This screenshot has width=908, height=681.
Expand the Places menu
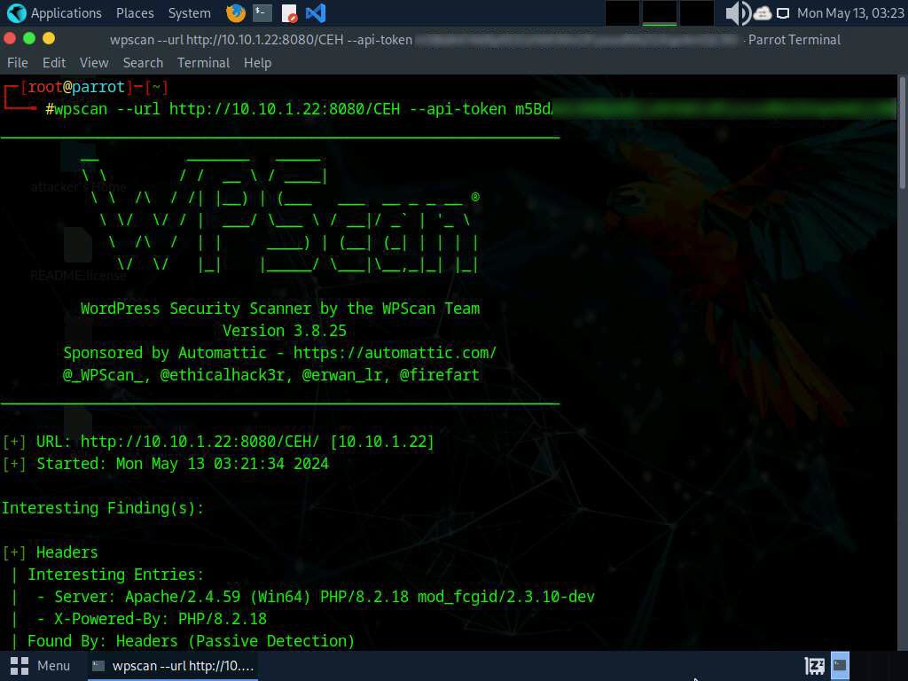tap(135, 13)
